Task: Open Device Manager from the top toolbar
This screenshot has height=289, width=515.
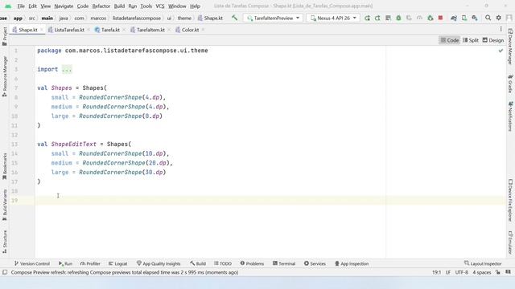Action: tap(464, 18)
